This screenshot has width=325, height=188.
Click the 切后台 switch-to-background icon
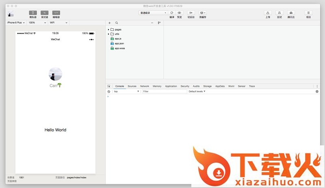[191, 13]
